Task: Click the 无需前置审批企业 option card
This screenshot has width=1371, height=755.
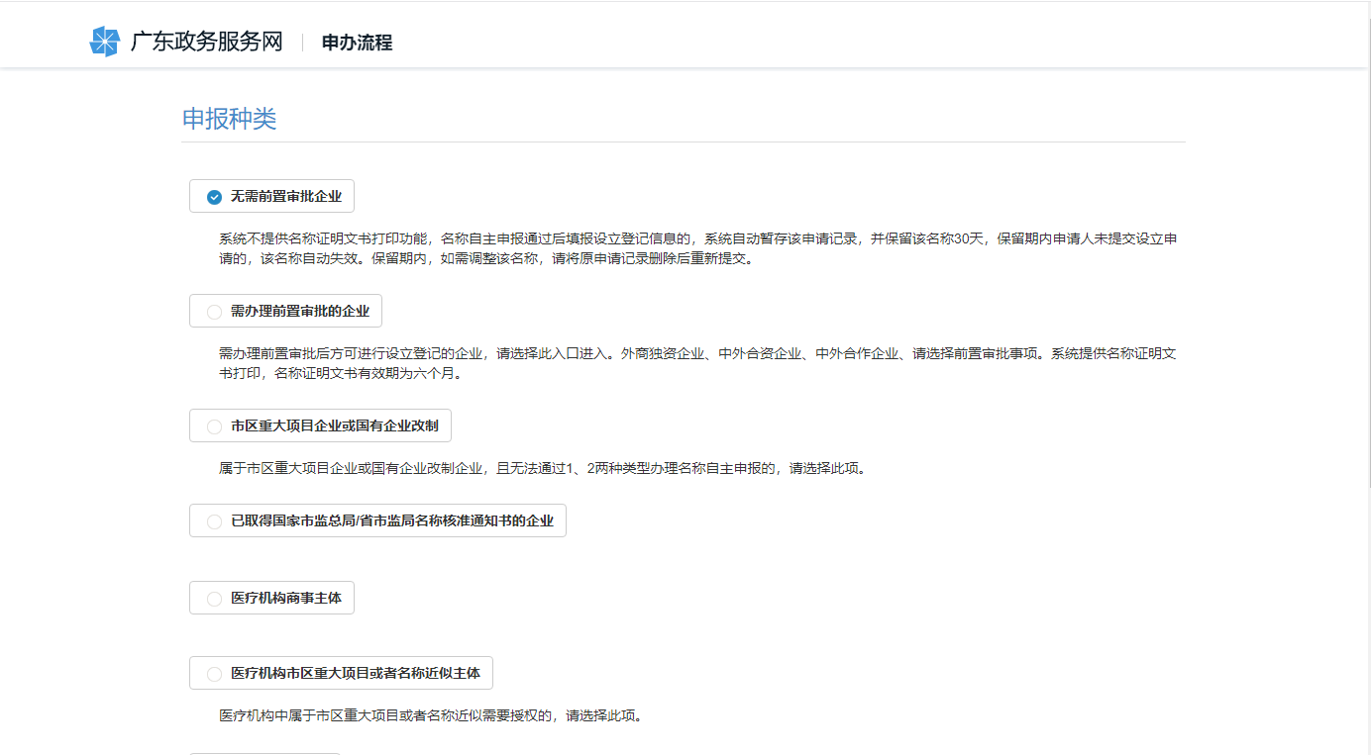Action: tap(271, 196)
